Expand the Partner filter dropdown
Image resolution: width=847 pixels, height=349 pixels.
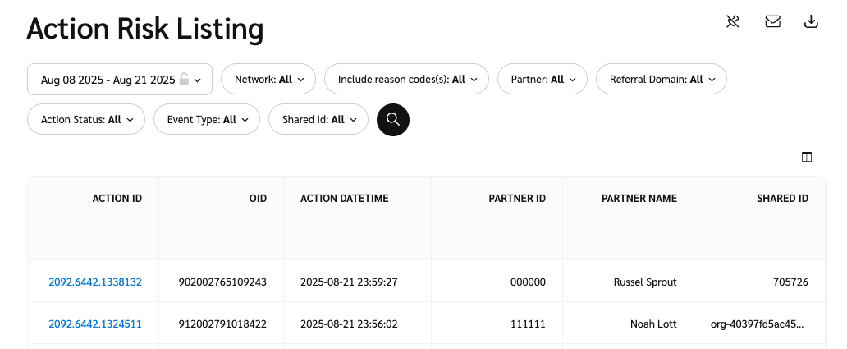tap(542, 80)
